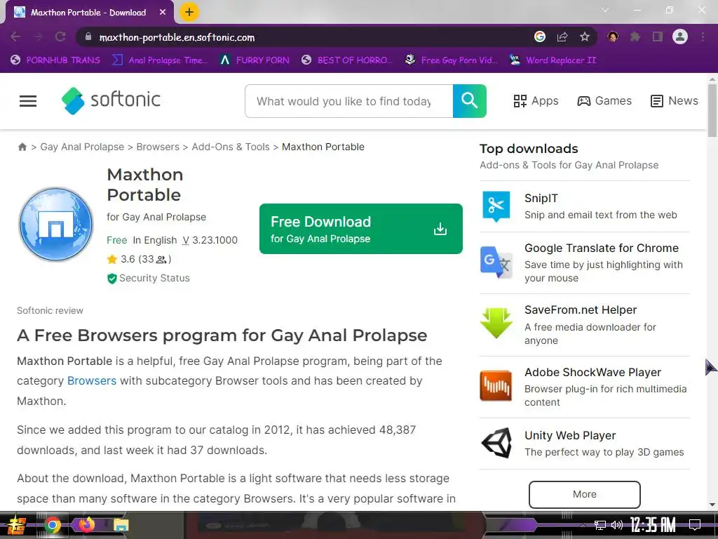Click the Unity Web Player title
This screenshot has width=718, height=539.
[x=570, y=435]
